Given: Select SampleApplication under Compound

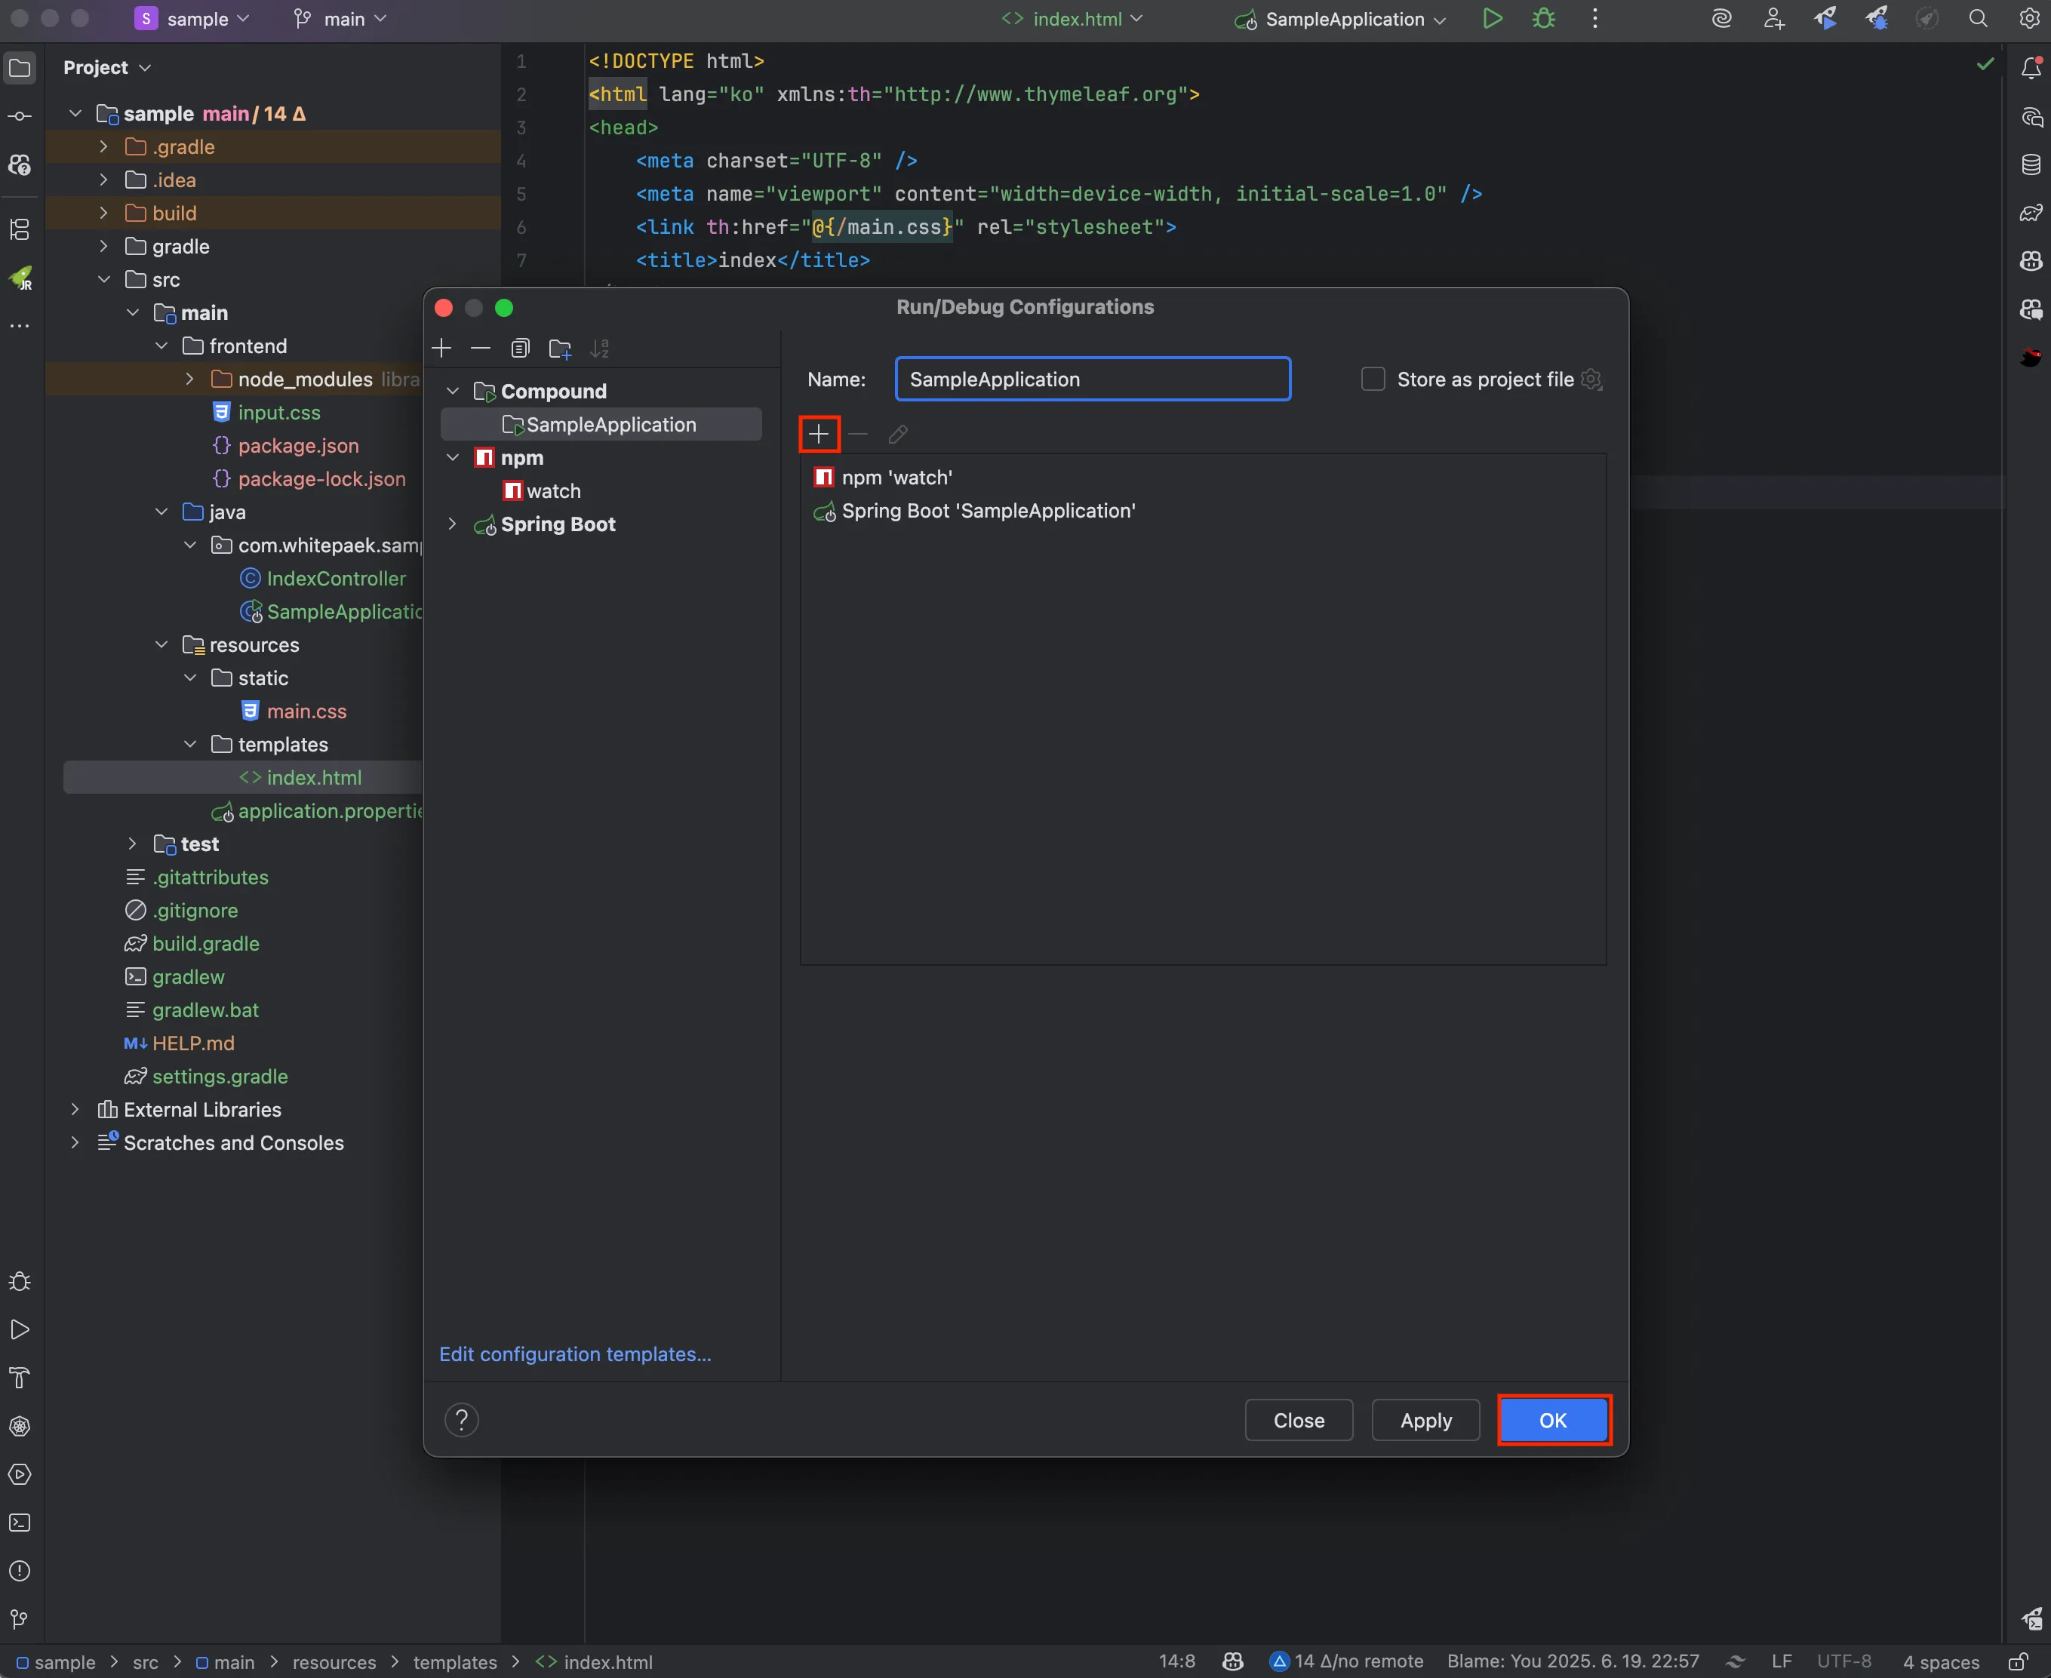Looking at the screenshot, I should pyautogui.click(x=601, y=423).
